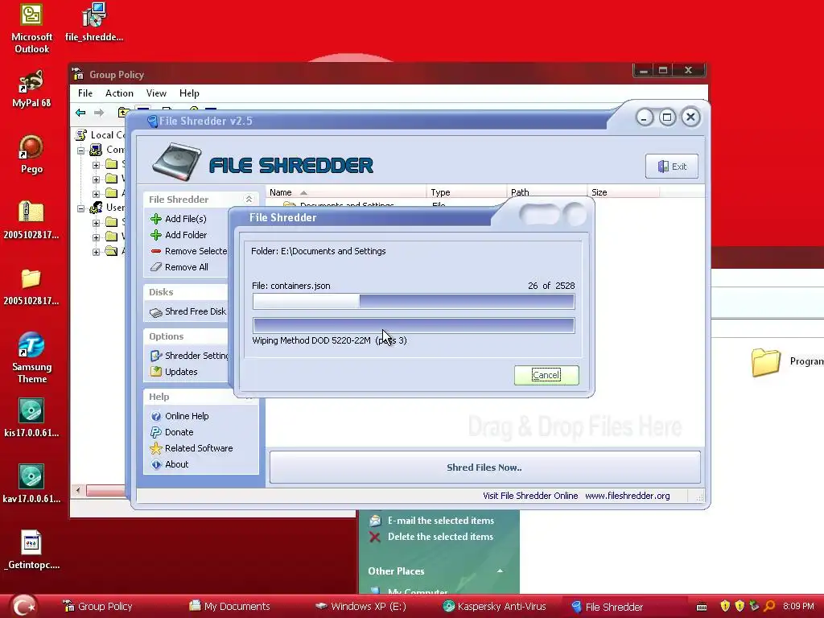Switch to Group Policy taskbar button
Screen dimensions: 824x618
pyautogui.click(x=97, y=607)
